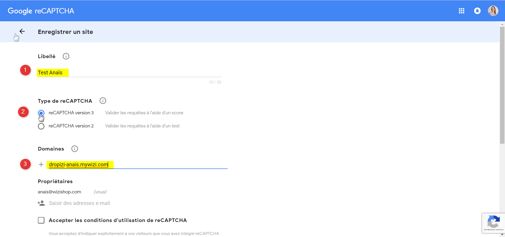Select reCAPTCHA version 3 radio
This screenshot has height=237, width=505.
41,113
